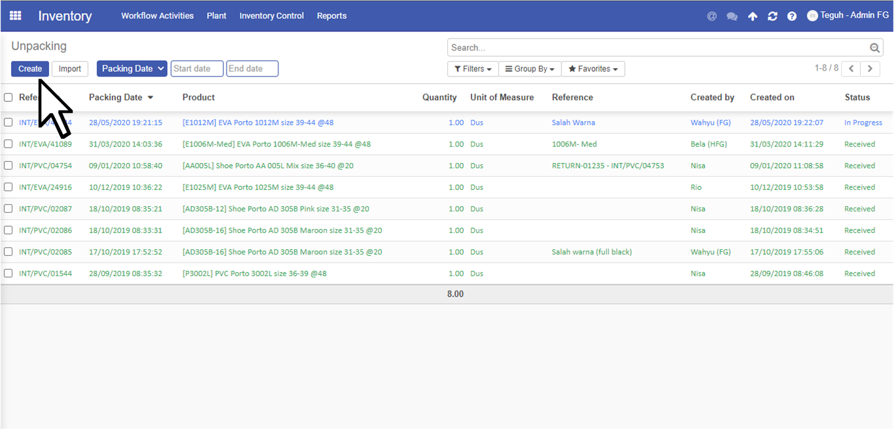Open the Inventory Control menu
Viewport: 894px width, 430px height.
(271, 16)
